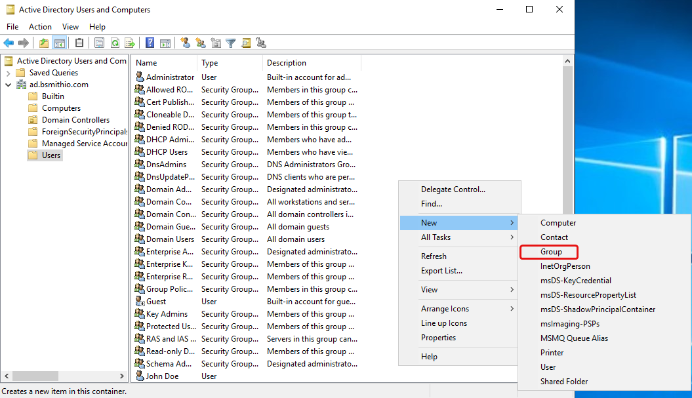Choose Contact from the New submenu

pyautogui.click(x=554, y=237)
